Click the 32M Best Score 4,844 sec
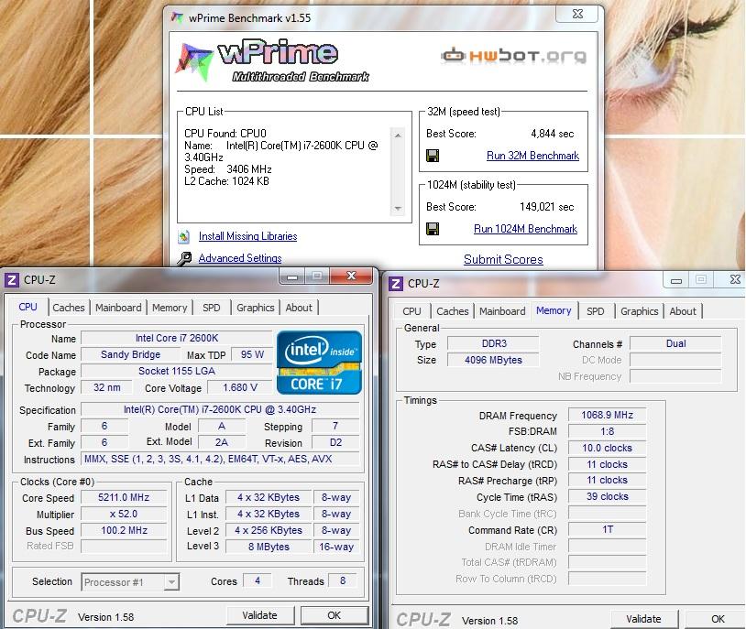The image size is (746, 629). pos(553,134)
